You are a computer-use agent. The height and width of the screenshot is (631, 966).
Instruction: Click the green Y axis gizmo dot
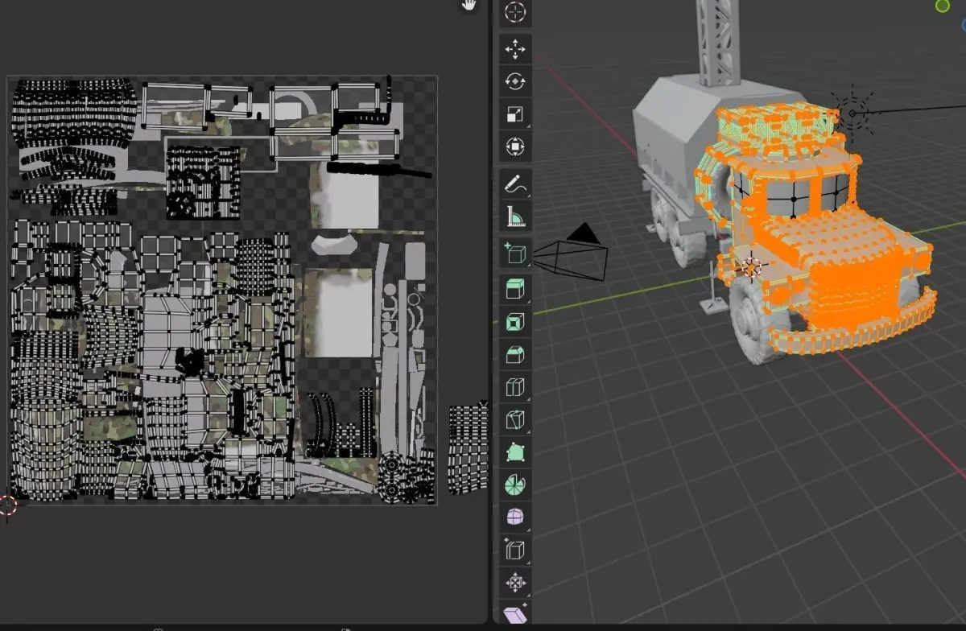click(x=943, y=6)
